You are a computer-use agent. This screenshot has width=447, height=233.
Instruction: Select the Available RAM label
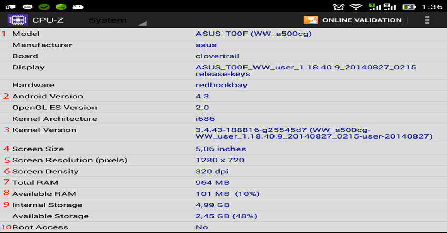coord(44,194)
